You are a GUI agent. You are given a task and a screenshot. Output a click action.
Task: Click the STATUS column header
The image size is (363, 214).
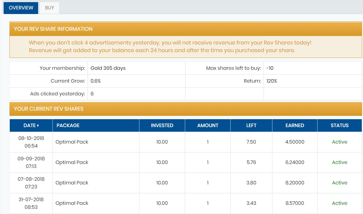[340, 125]
